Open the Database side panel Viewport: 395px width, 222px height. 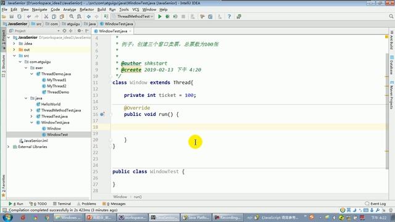392,65
